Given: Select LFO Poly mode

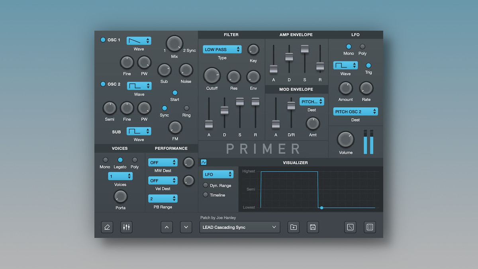Looking at the screenshot, I should tap(362, 47).
